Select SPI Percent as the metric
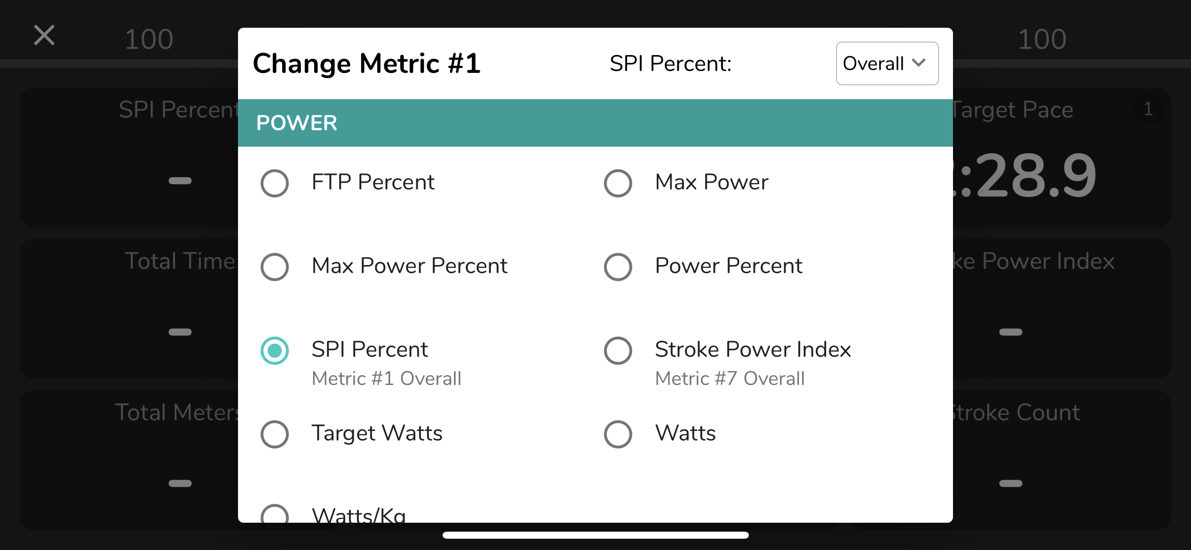Image resolution: width=1191 pixels, height=550 pixels. 275,350
